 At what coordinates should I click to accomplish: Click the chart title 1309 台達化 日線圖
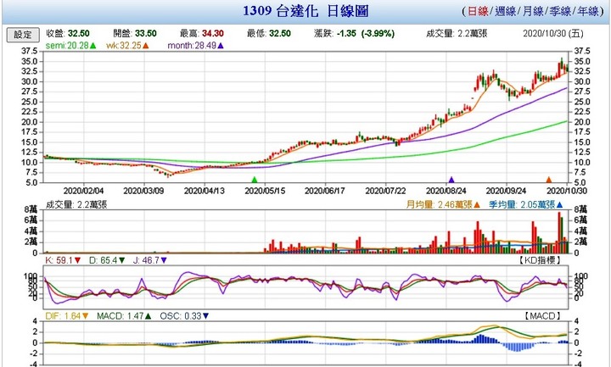pyautogui.click(x=305, y=11)
